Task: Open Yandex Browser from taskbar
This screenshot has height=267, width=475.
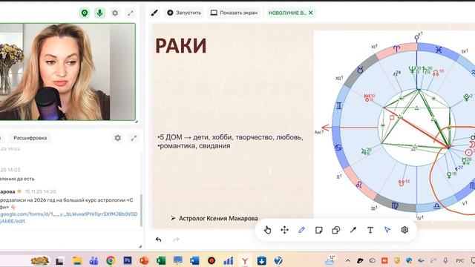Action: point(245,260)
